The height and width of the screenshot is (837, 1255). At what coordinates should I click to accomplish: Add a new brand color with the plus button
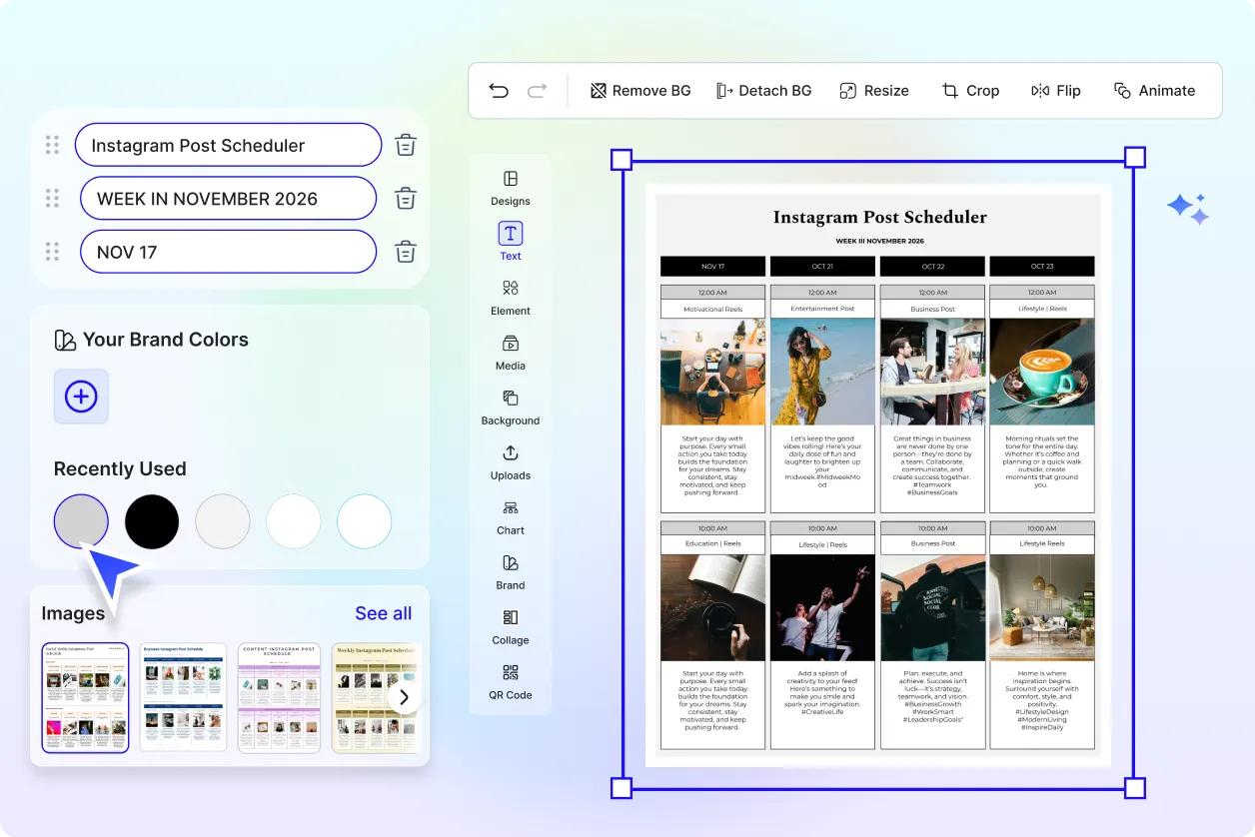pos(81,397)
